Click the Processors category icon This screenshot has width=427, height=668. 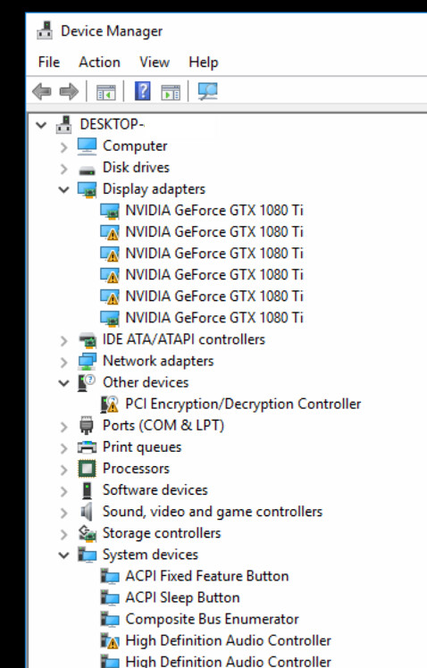87,469
